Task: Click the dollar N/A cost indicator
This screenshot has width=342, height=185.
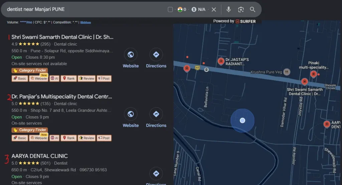Action: (x=198, y=9)
